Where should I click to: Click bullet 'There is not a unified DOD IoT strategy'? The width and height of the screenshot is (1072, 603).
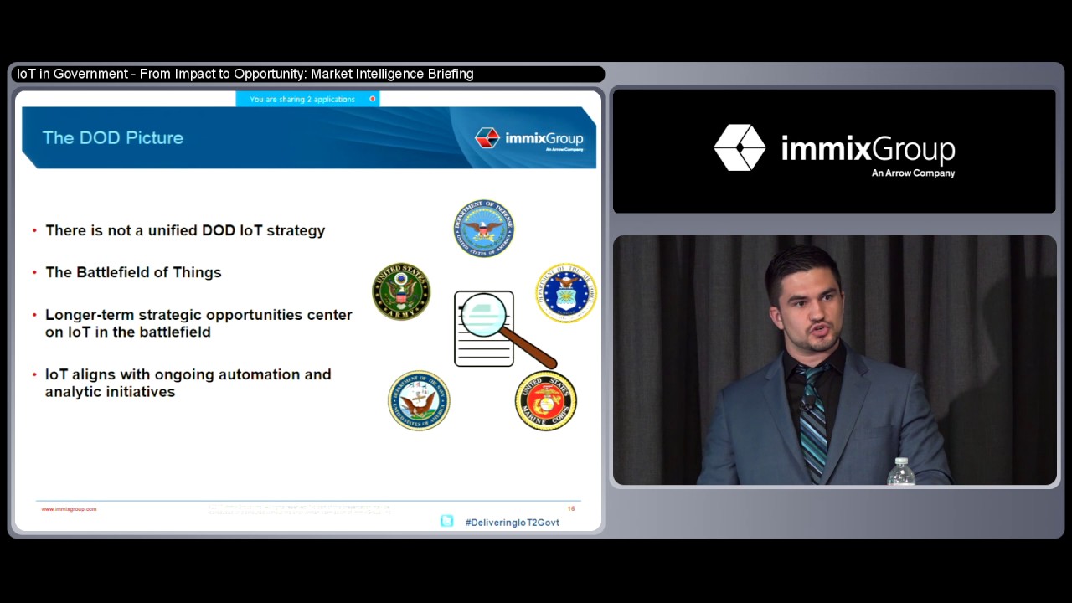(x=185, y=230)
